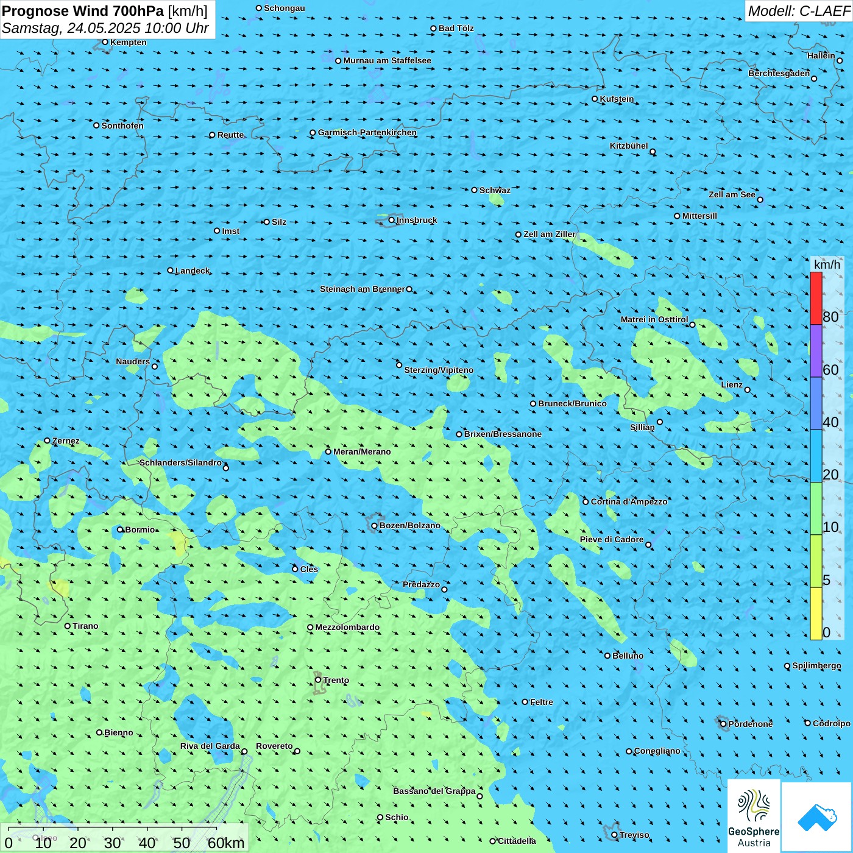Click the Treviso city marker
The image size is (853, 853).
point(614,835)
